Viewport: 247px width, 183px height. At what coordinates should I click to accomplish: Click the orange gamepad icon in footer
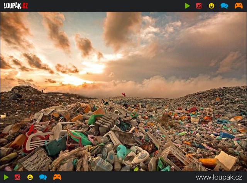[57, 177]
